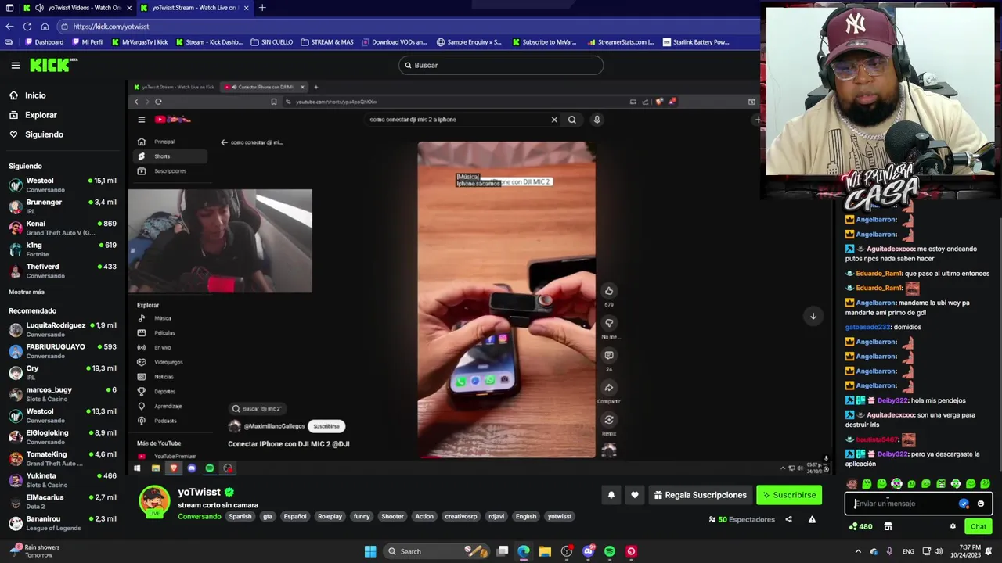Toggle follow heart for yoTwisst
The width and height of the screenshot is (1002, 563).
pyautogui.click(x=635, y=495)
